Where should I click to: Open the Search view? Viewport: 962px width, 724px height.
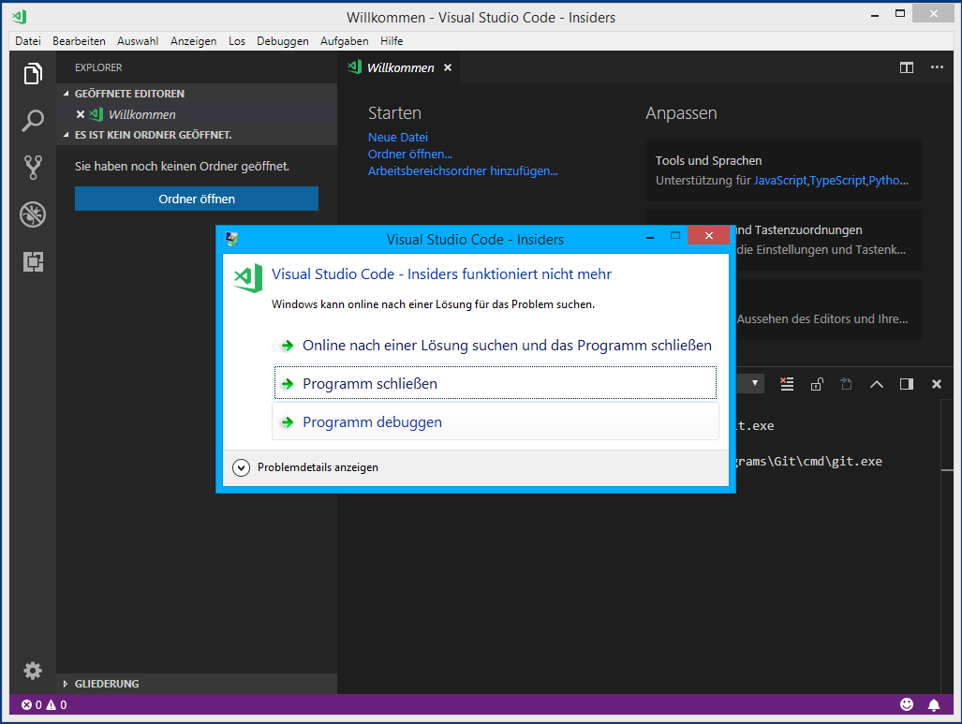click(x=33, y=121)
